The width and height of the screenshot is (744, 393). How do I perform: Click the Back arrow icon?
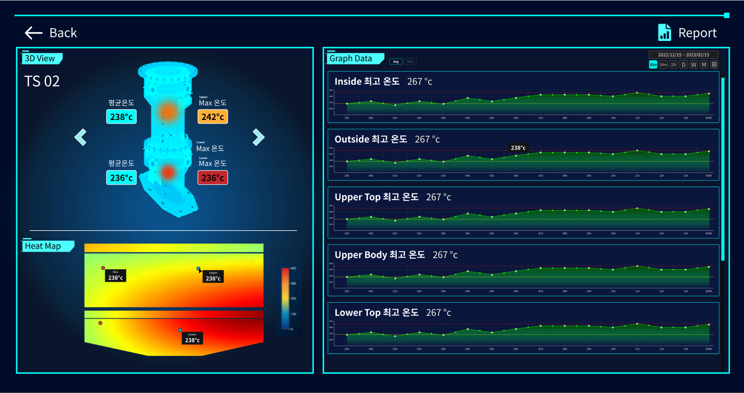[33, 33]
